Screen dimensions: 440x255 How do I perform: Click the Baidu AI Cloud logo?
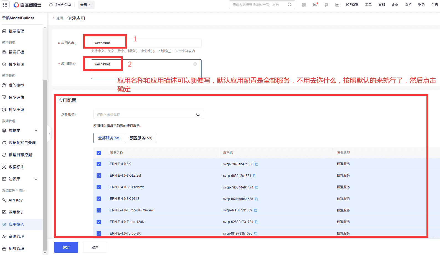click(x=27, y=5)
